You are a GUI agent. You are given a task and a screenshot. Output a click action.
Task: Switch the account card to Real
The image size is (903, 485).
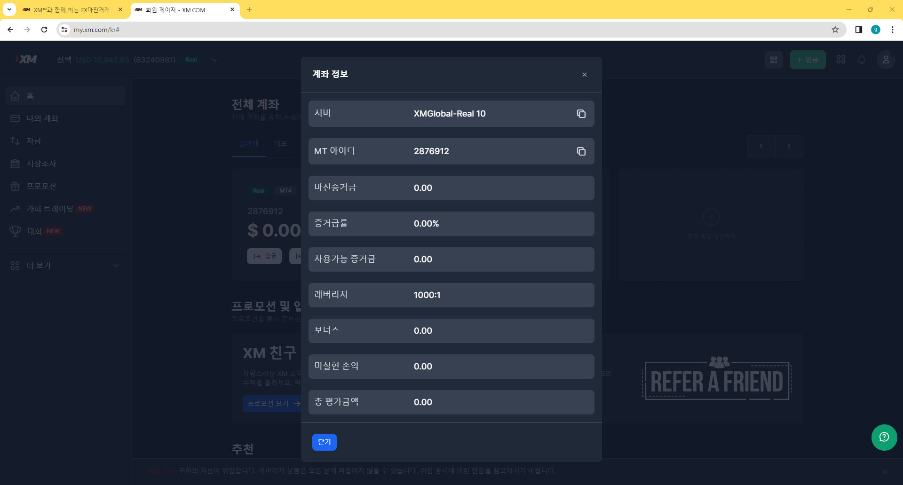click(258, 191)
